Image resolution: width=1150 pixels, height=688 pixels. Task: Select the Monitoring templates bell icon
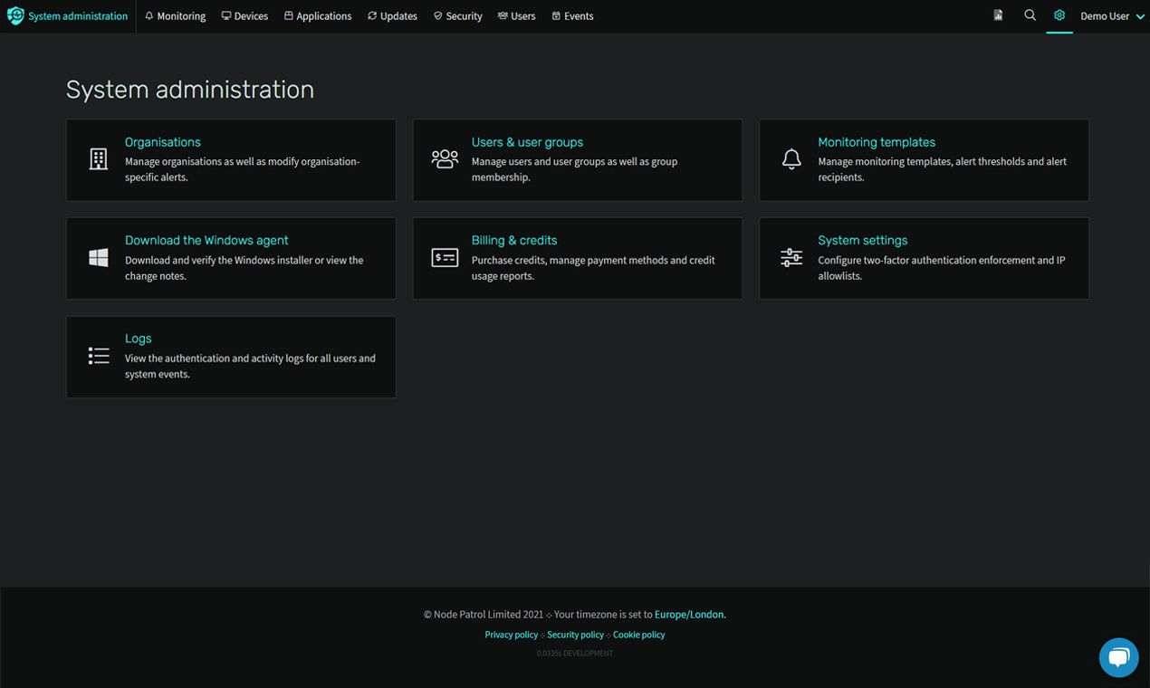(x=791, y=158)
